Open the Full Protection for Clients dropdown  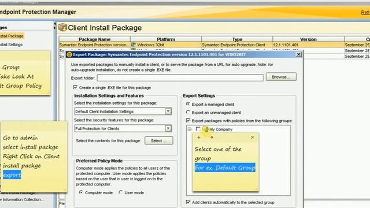(168, 128)
